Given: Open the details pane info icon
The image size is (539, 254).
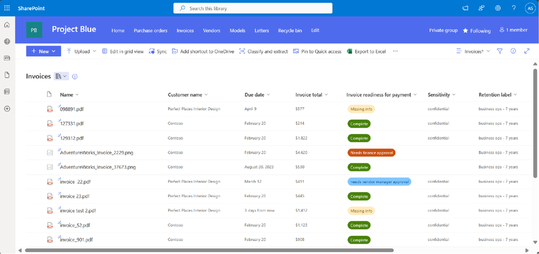Looking at the screenshot, I should (x=513, y=51).
